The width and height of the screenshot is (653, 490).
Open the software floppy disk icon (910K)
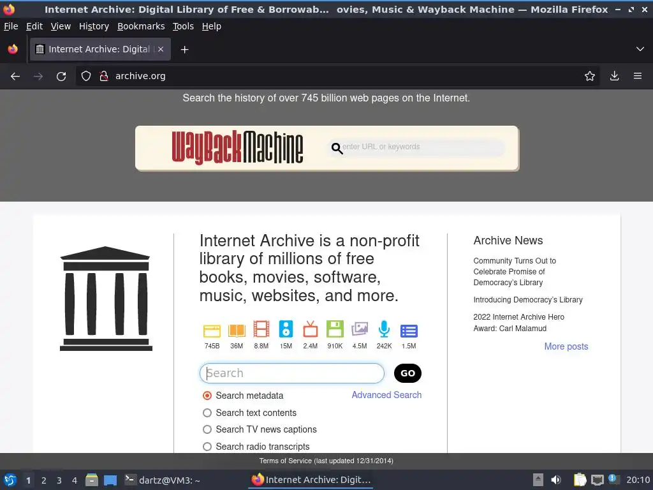335,329
